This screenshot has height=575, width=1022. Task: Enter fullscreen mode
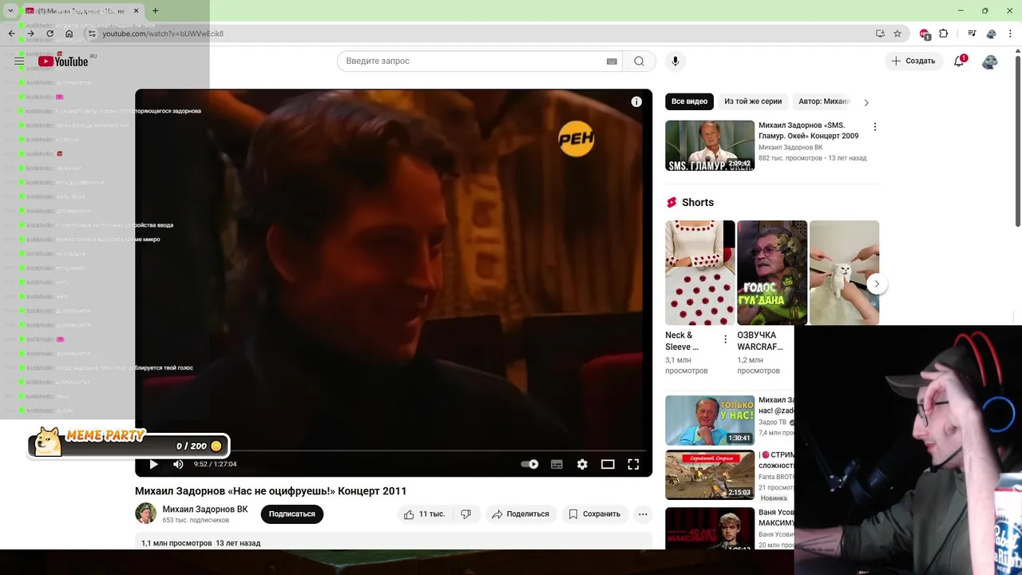[633, 464]
